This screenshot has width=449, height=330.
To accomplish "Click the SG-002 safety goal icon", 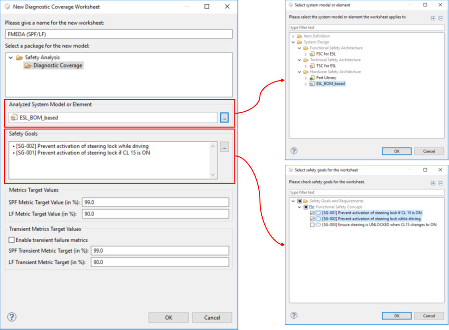I will tap(318, 219).
